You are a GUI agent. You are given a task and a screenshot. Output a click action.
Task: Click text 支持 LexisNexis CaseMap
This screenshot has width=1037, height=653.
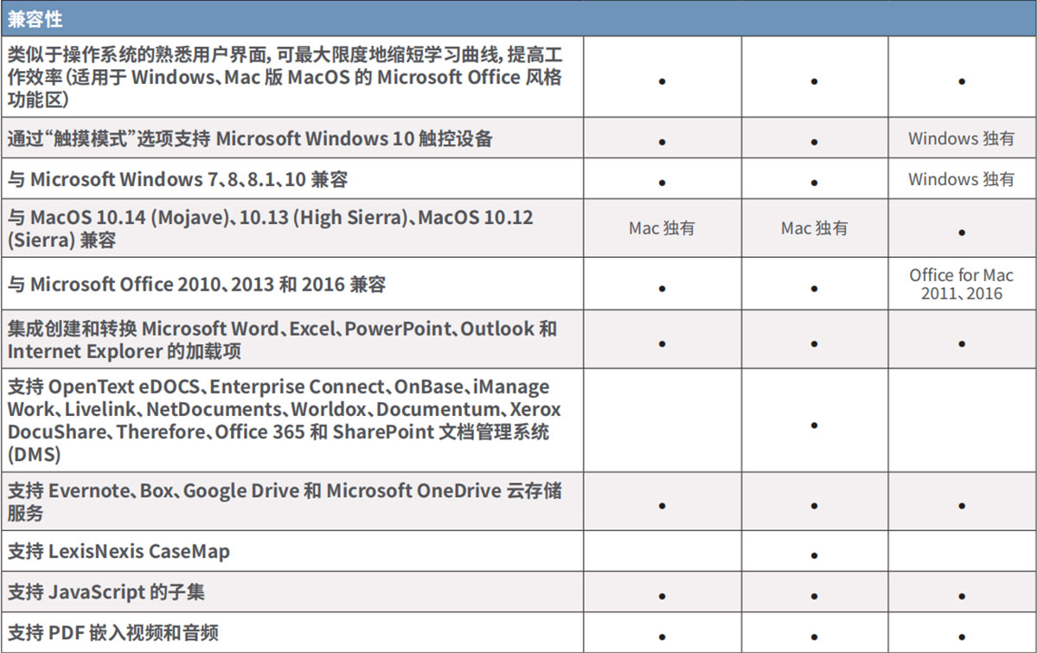(118, 551)
